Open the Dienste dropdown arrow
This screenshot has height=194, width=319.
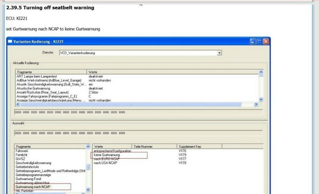(220, 53)
